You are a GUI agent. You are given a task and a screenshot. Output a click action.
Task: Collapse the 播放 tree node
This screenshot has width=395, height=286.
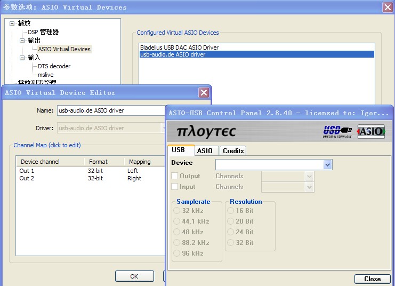pyautogui.click(x=12, y=23)
